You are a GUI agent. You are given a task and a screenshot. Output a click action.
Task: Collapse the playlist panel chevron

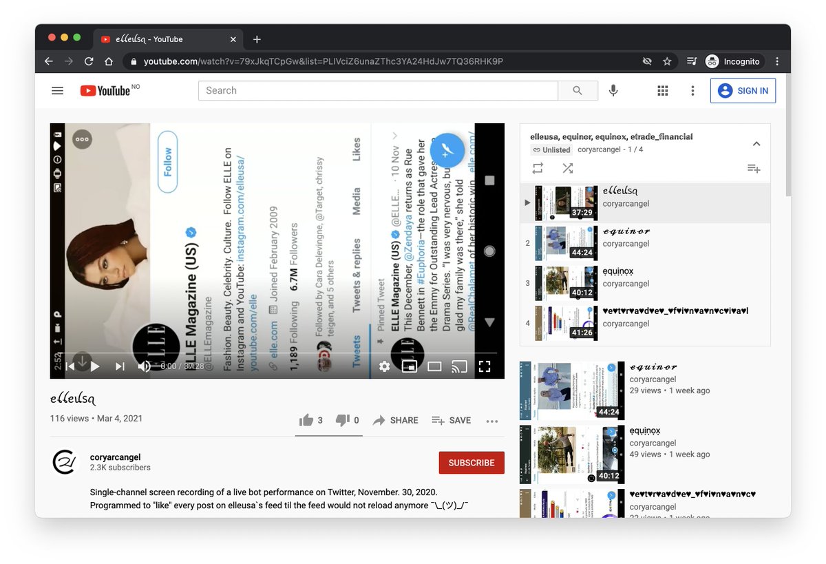tap(756, 144)
